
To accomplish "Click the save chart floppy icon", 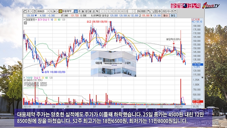I will pyautogui.click(x=156, y=11).
